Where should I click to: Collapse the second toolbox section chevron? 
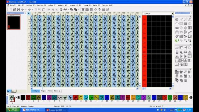[x=190, y=45]
